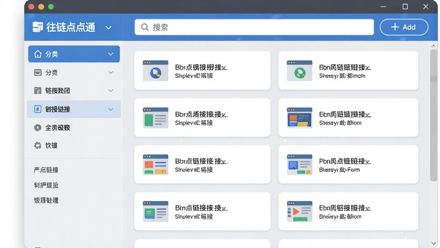Click the subtitle text starting with Bneisy
Image resolution: width=440 pixels, height=248 pixels.
[340, 217]
